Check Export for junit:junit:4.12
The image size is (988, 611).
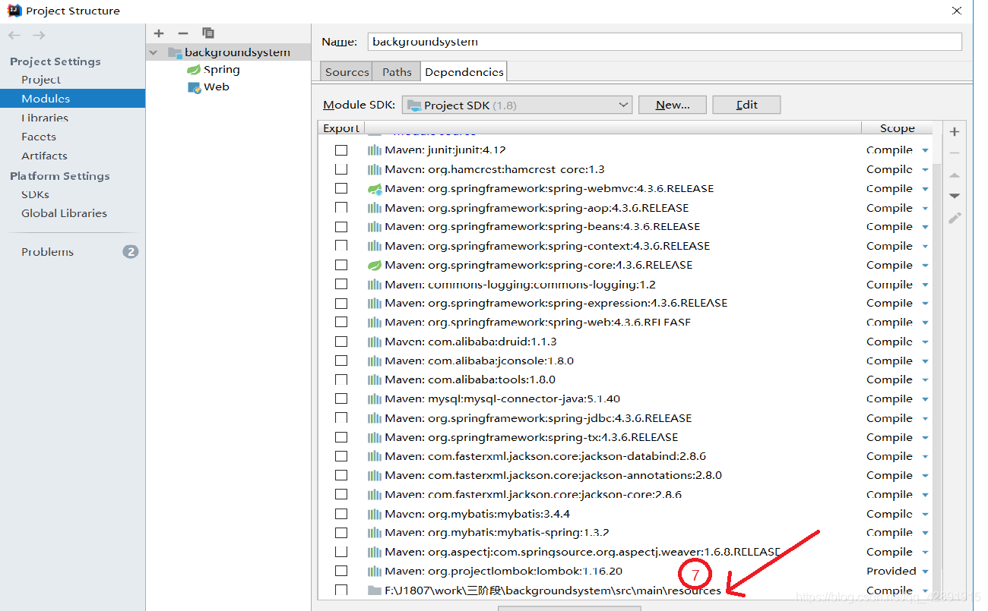341,150
